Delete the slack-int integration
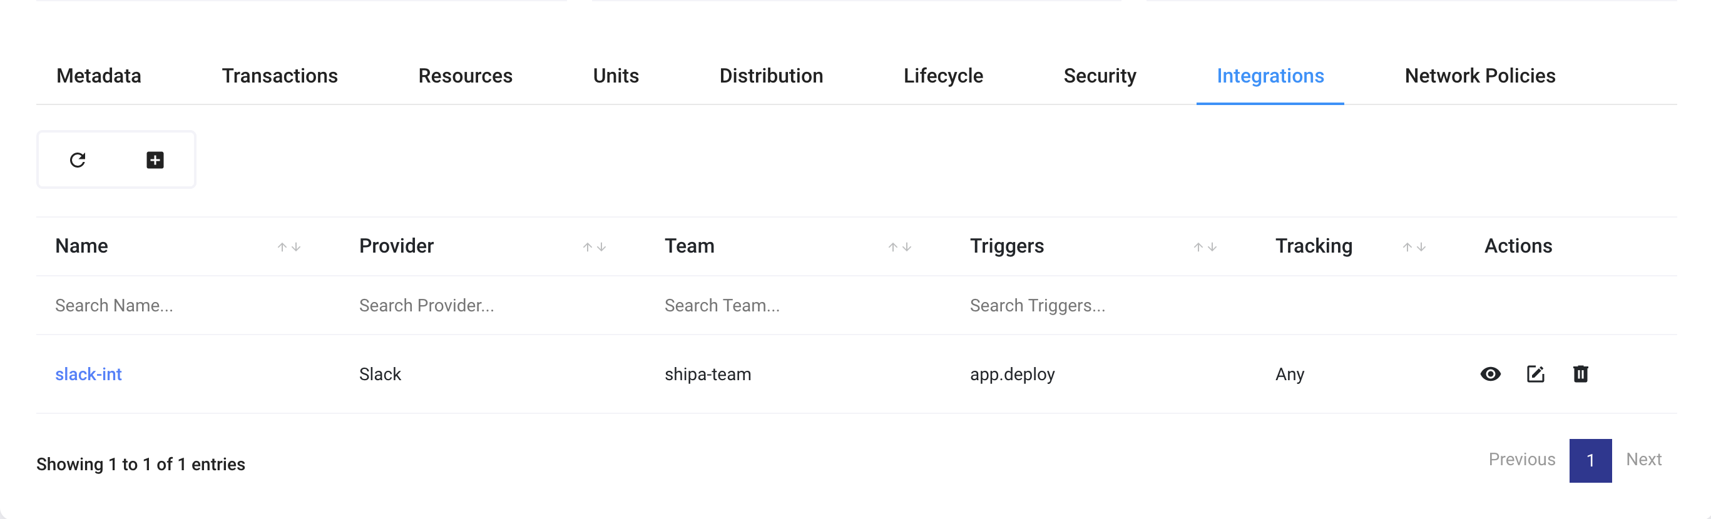Viewport: 1711px width, 519px height. click(1581, 375)
